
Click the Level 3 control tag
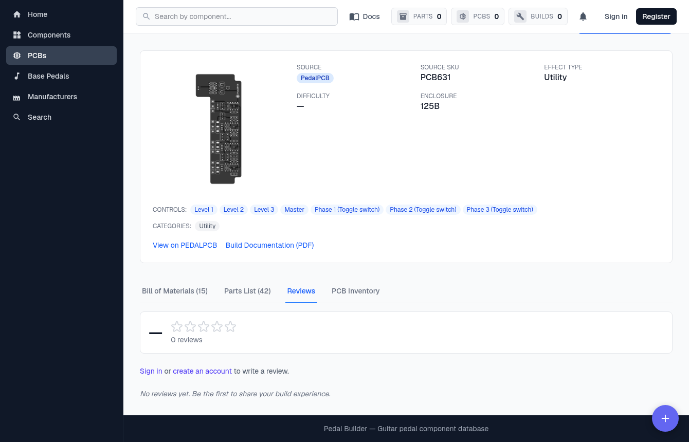(264, 210)
